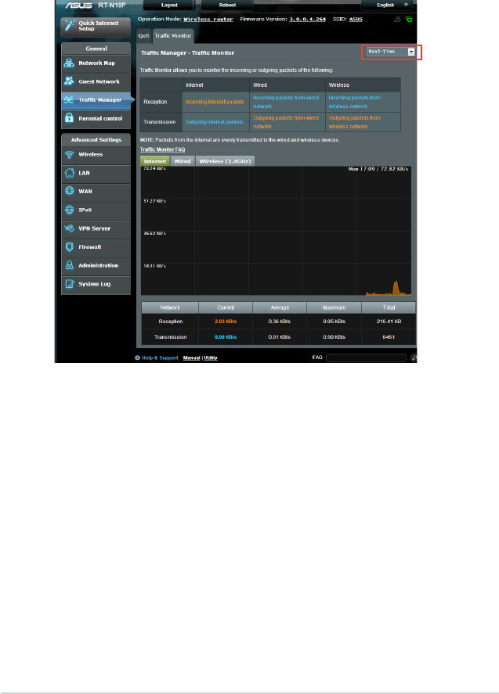Click the Traffic Manager graph icon
The height and width of the screenshot is (694, 499).
pyautogui.click(x=69, y=99)
